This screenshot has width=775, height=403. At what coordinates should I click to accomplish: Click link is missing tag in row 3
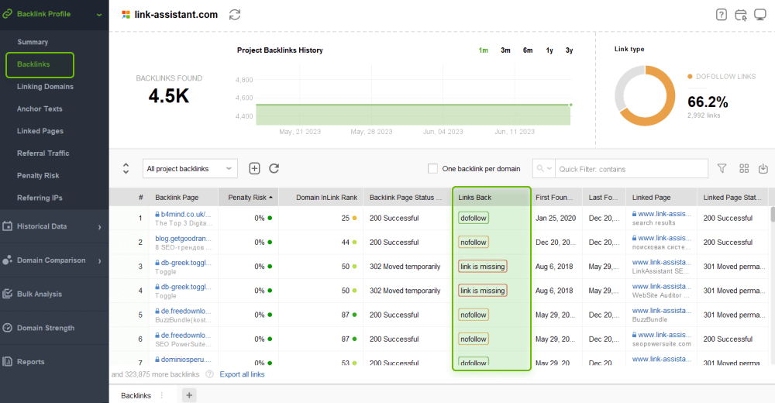[482, 267]
